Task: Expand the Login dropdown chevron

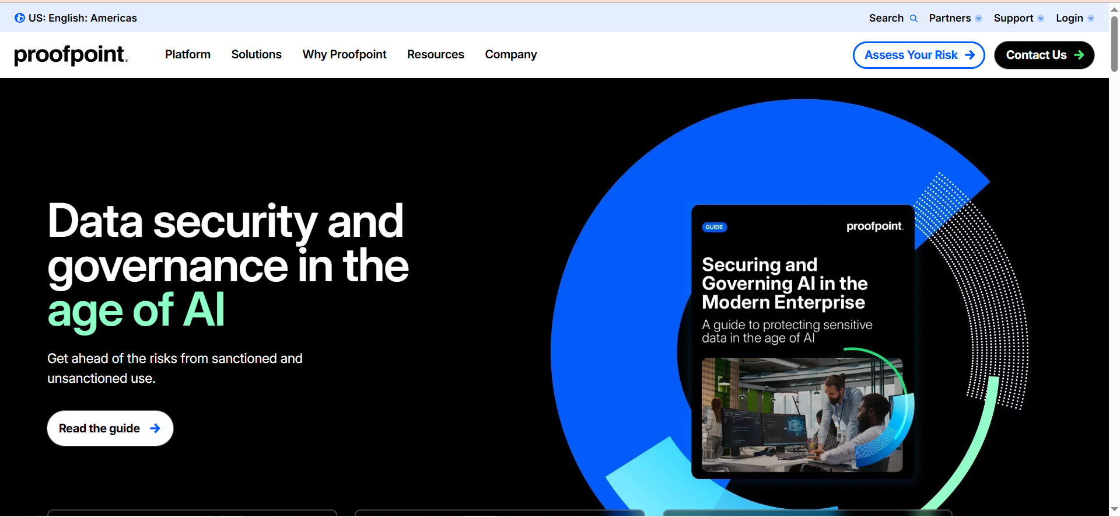Action: [x=1091, y=19]
